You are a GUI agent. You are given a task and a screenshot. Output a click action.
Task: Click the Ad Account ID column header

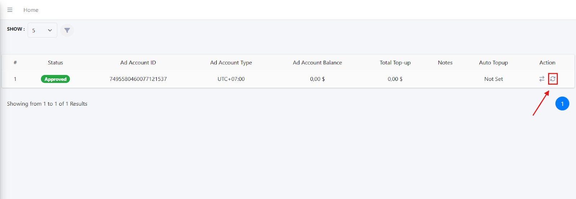[x=138, y=63]
